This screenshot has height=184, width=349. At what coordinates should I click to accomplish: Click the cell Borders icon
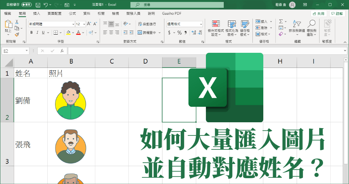click(x=55, y=33)
